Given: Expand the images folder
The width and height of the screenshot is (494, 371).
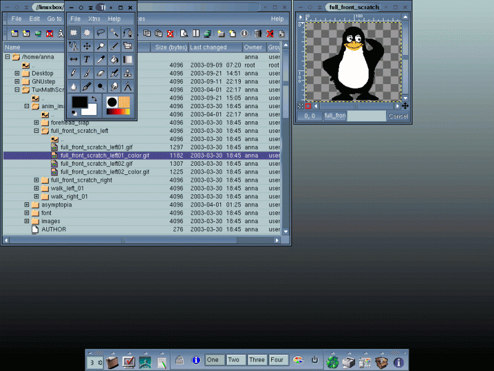Looking at the screenshot, I should (27, 221).
